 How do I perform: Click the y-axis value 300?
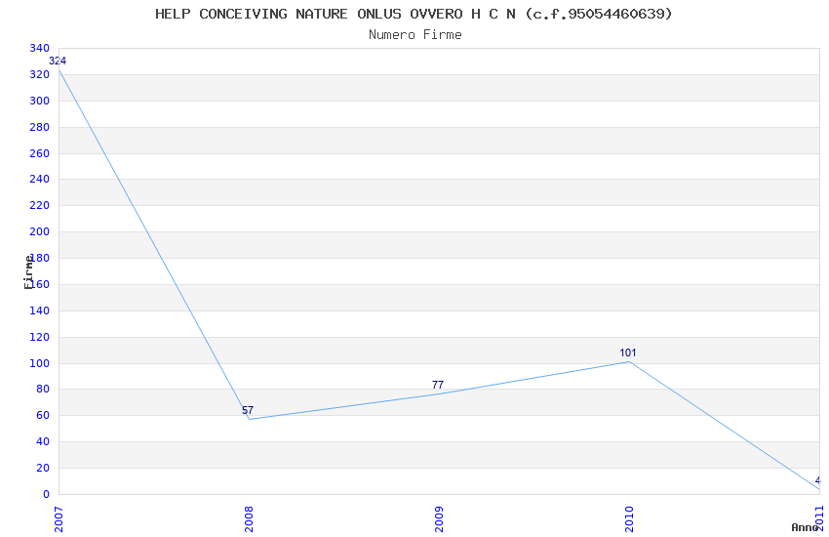coord(39,101)
